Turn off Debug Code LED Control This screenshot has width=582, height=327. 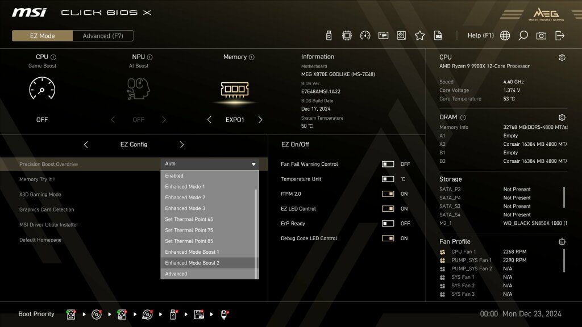coord(388,238)
